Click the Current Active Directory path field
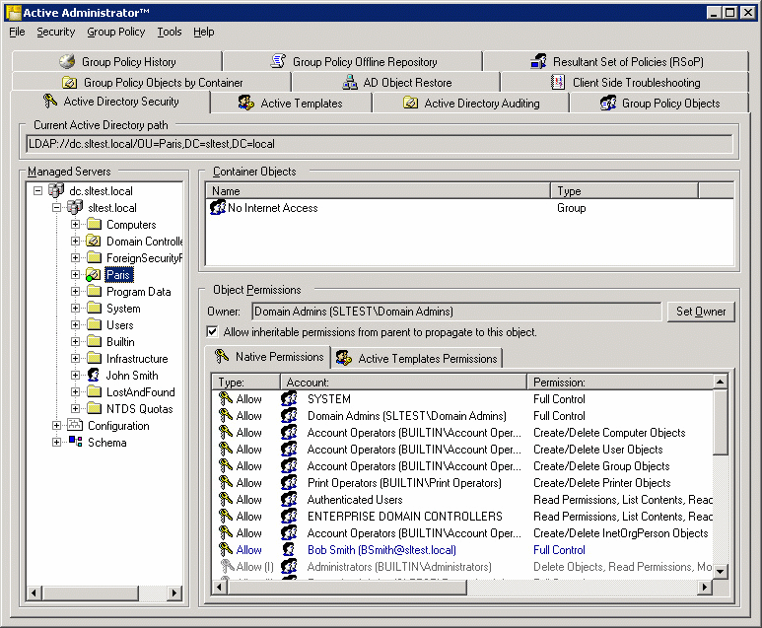The image size is (762, 628). point(380,144)
